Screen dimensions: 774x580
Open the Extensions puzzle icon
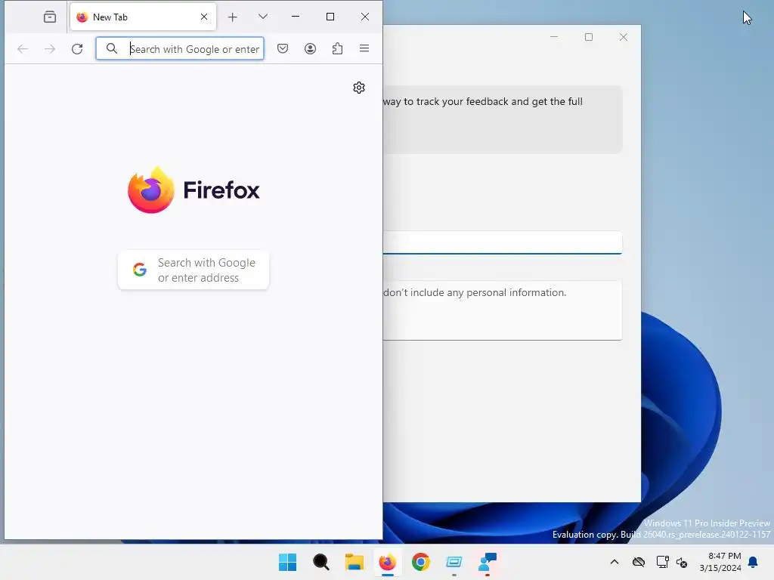(x=337, y=48)
